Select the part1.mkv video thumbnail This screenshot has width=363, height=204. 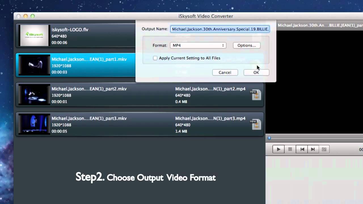34,65
